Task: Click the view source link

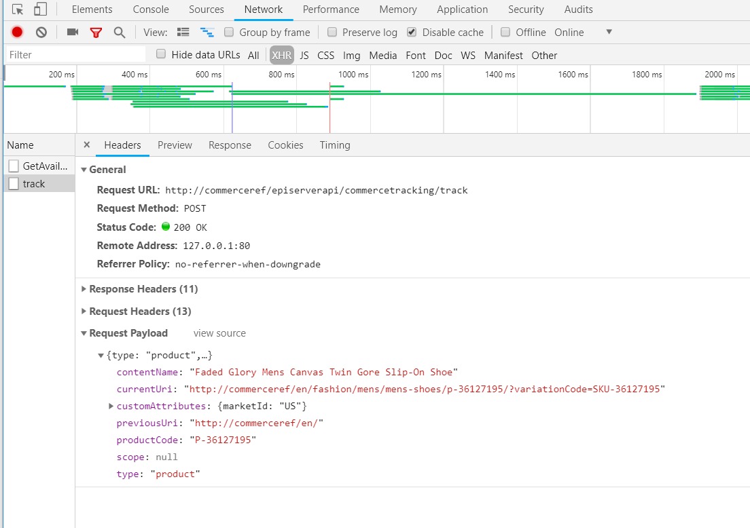Action: [x=219, y=333]
